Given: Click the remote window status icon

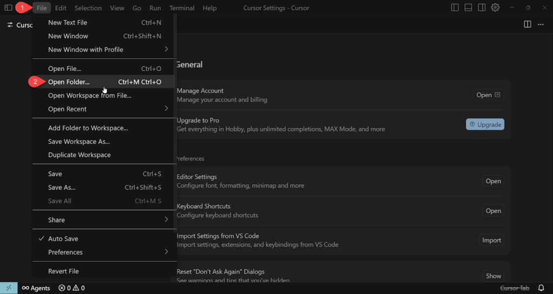Looking at the screenshot, I should click(9, 288).
